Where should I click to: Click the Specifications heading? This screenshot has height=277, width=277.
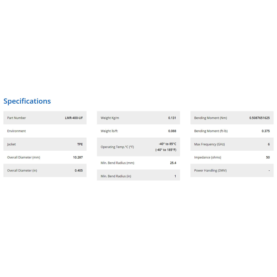(x=27, y=101)
